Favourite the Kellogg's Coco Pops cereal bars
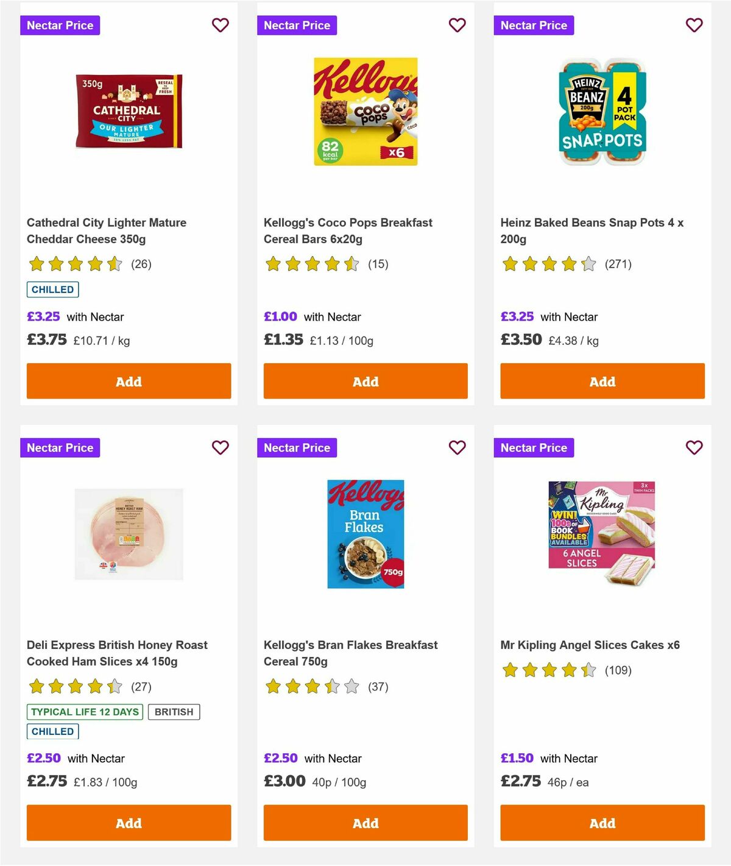Viewport: 731px width, 866px height. [457, 25]
